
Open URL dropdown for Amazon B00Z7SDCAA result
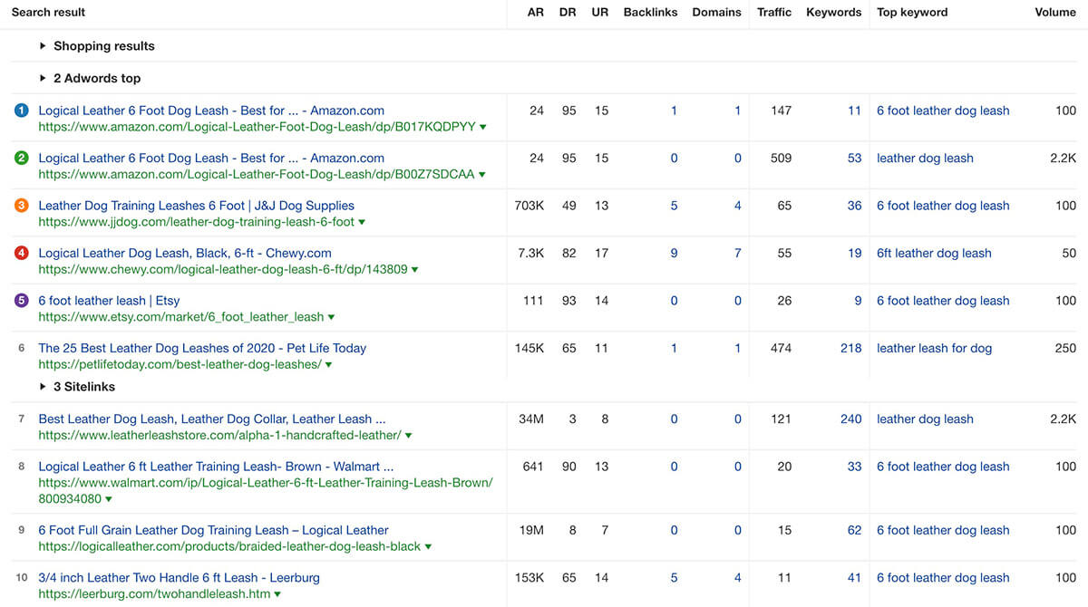[482, 175]
